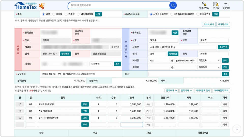This screenshot has height=137, width=244.
Task: Click 삭제 for 무기자차 선크림 row
Action: pyautogui.click(x=225, y=118)
